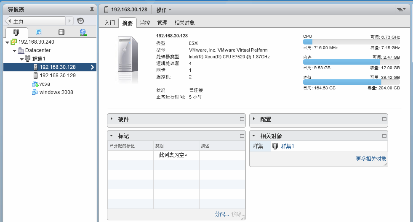Image resolution: width=413 pixels, height=222 pixels.
Task: Expand the 硬件 panel
Action: (112, 119)
